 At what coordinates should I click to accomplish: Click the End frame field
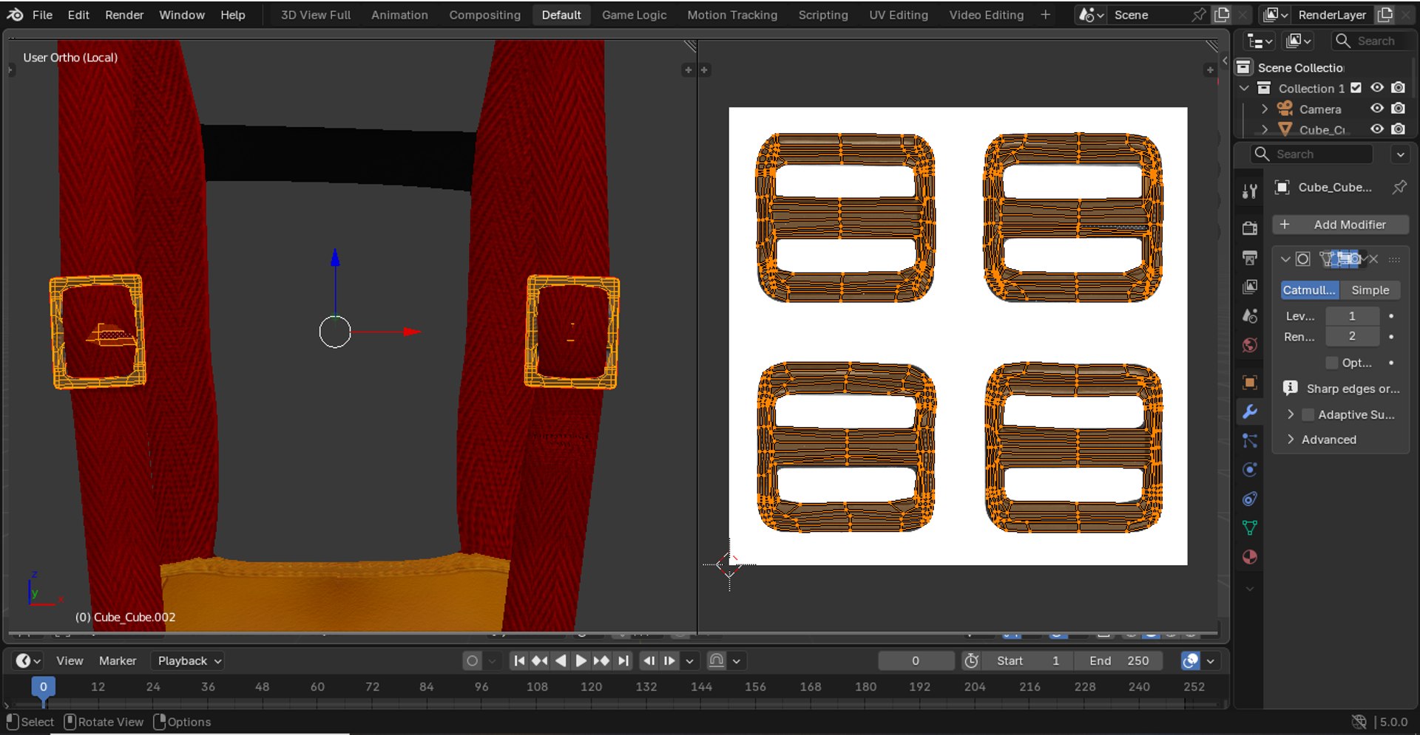(x=1119, y=660)
